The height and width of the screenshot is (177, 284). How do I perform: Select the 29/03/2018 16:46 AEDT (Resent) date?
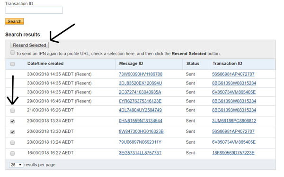click(60, 101)
